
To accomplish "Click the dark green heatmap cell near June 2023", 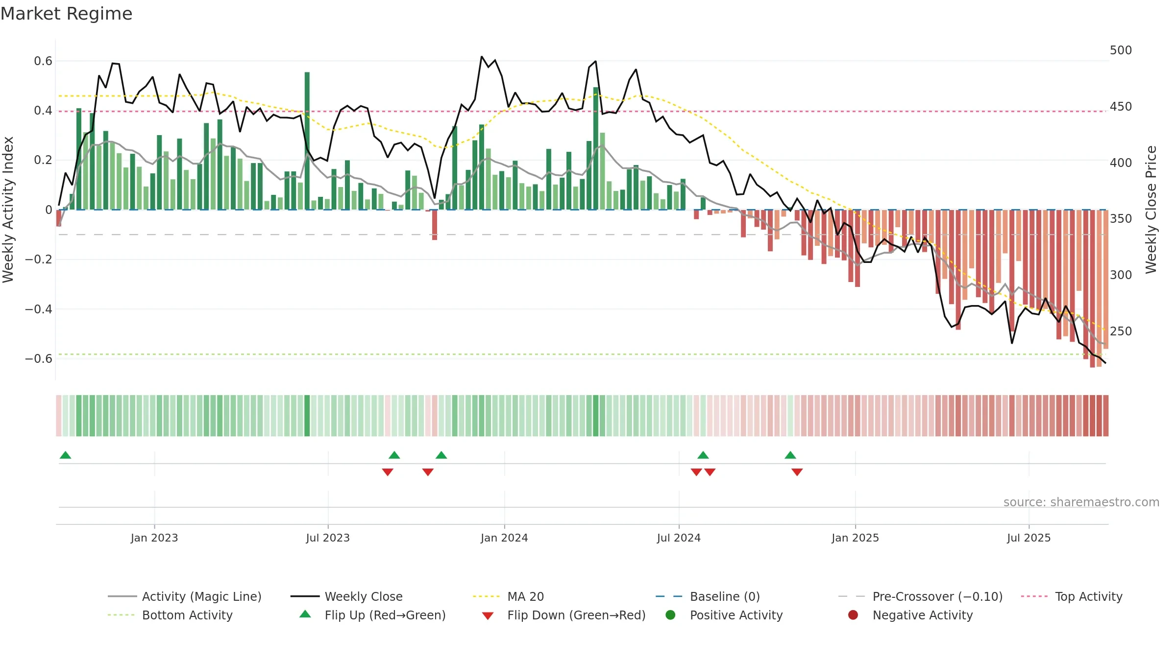I will coord(307,416).
